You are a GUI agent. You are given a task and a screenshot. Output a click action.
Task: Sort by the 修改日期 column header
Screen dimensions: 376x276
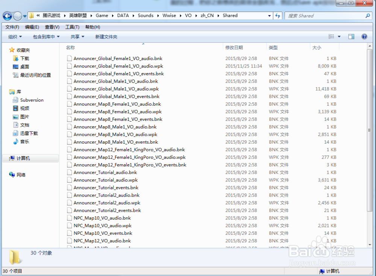(x=234, y=47)
